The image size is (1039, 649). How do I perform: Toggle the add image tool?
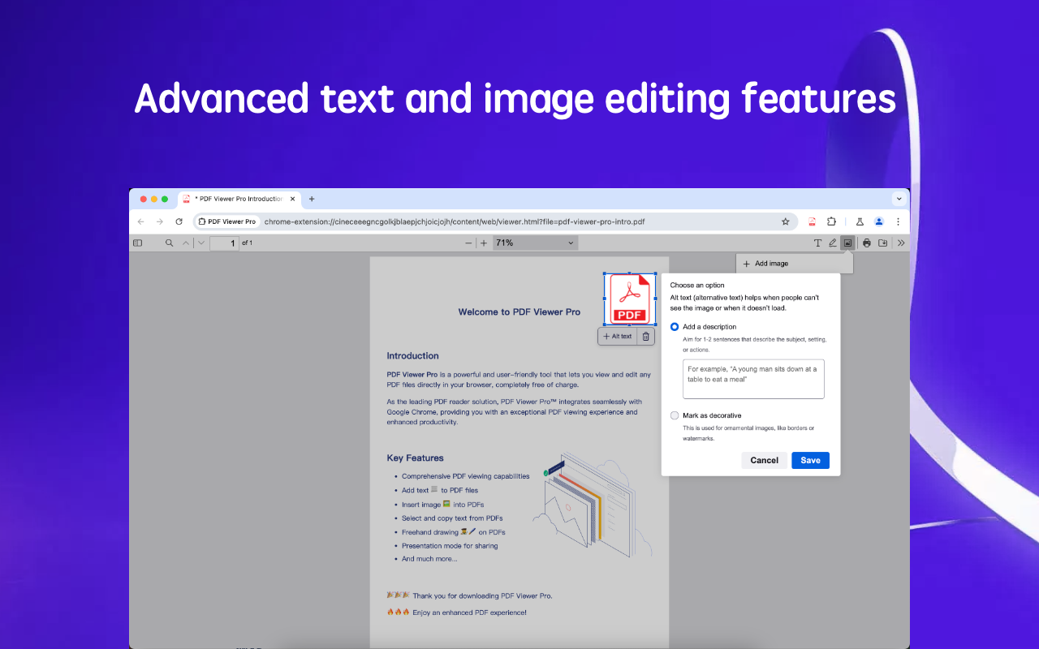click(847, 243)
